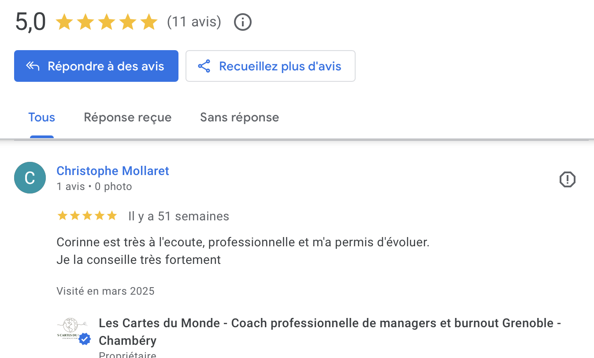This screenshot has height=358, width=594.
Task: Open the Tous reviews tab
Action: [x=41, y=117]
